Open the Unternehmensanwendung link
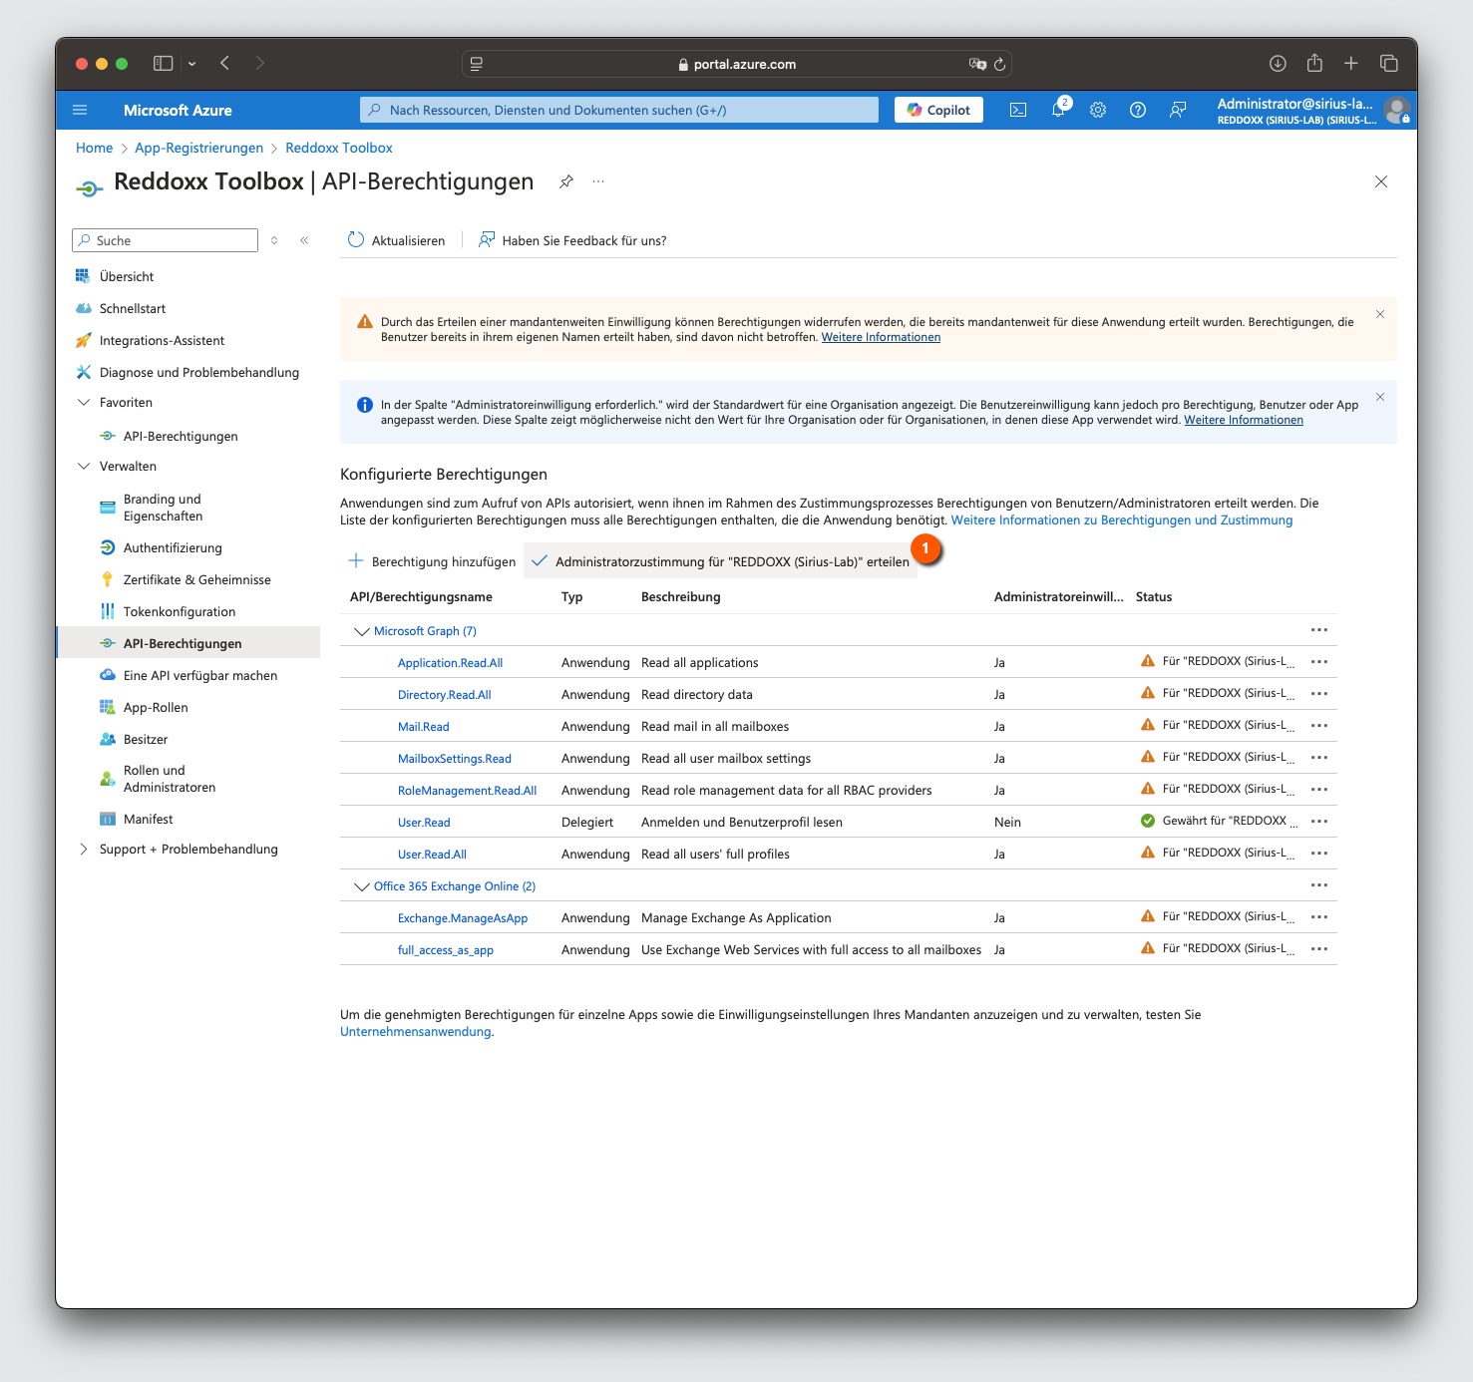Screen dimensions: 1473x1382 [416, 1032]
